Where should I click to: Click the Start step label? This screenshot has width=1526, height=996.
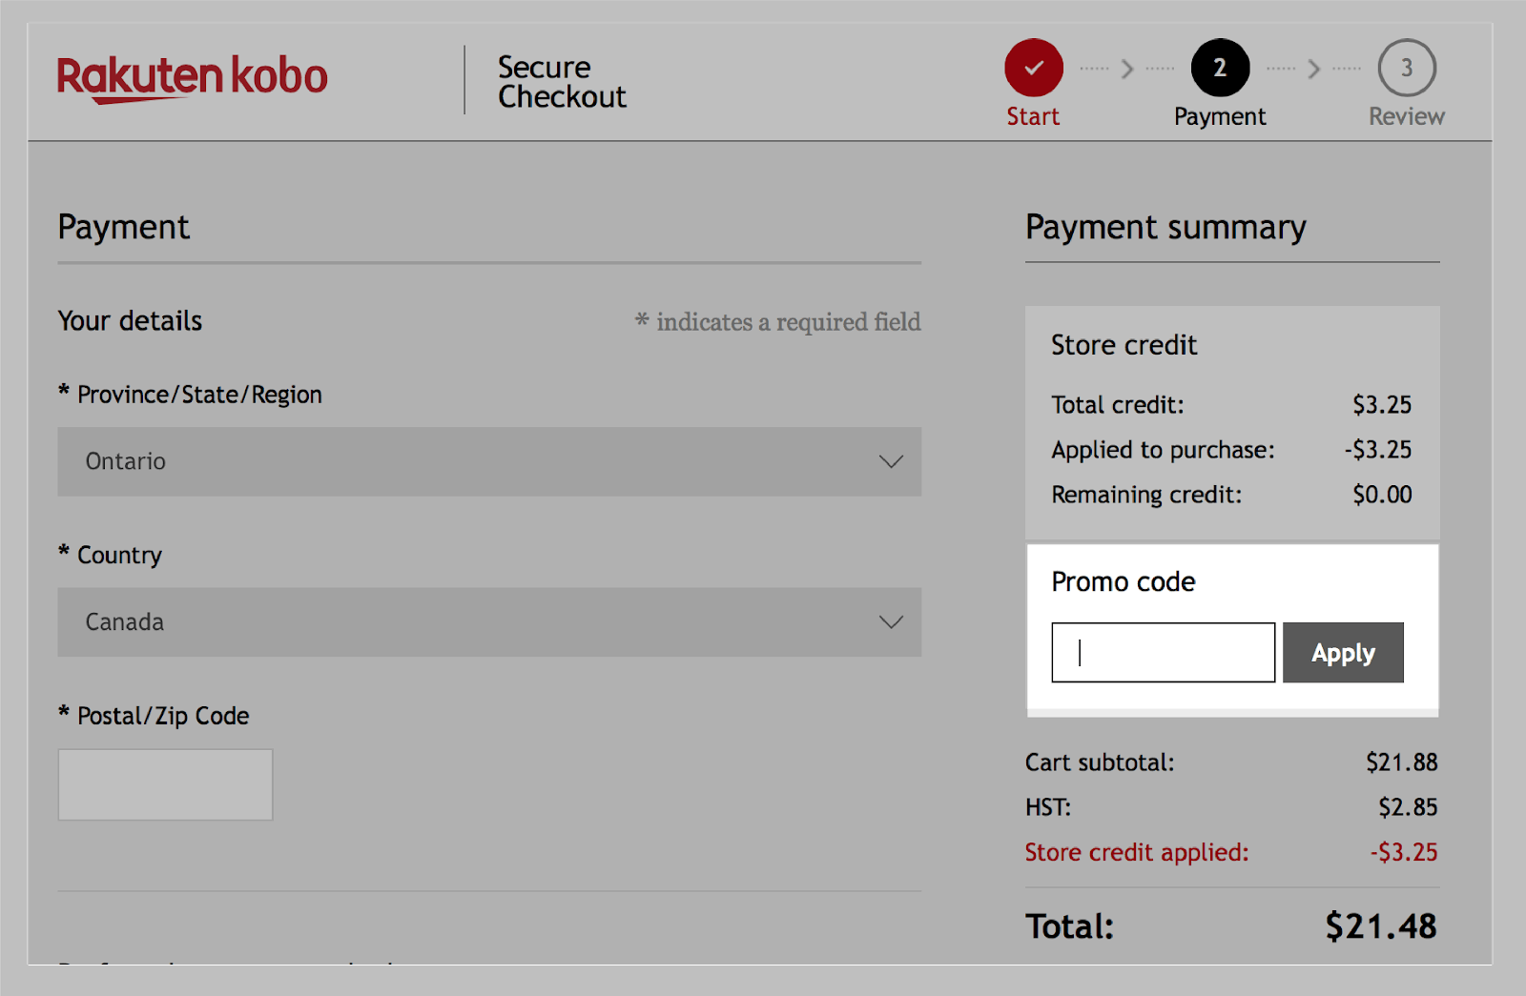coord(1033,116)
